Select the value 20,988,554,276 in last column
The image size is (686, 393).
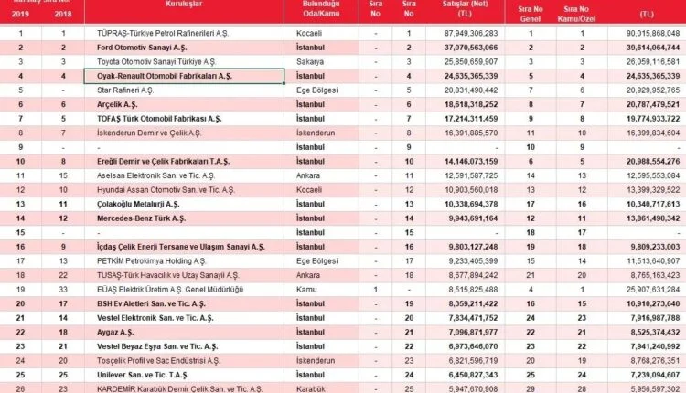[653, 161]
